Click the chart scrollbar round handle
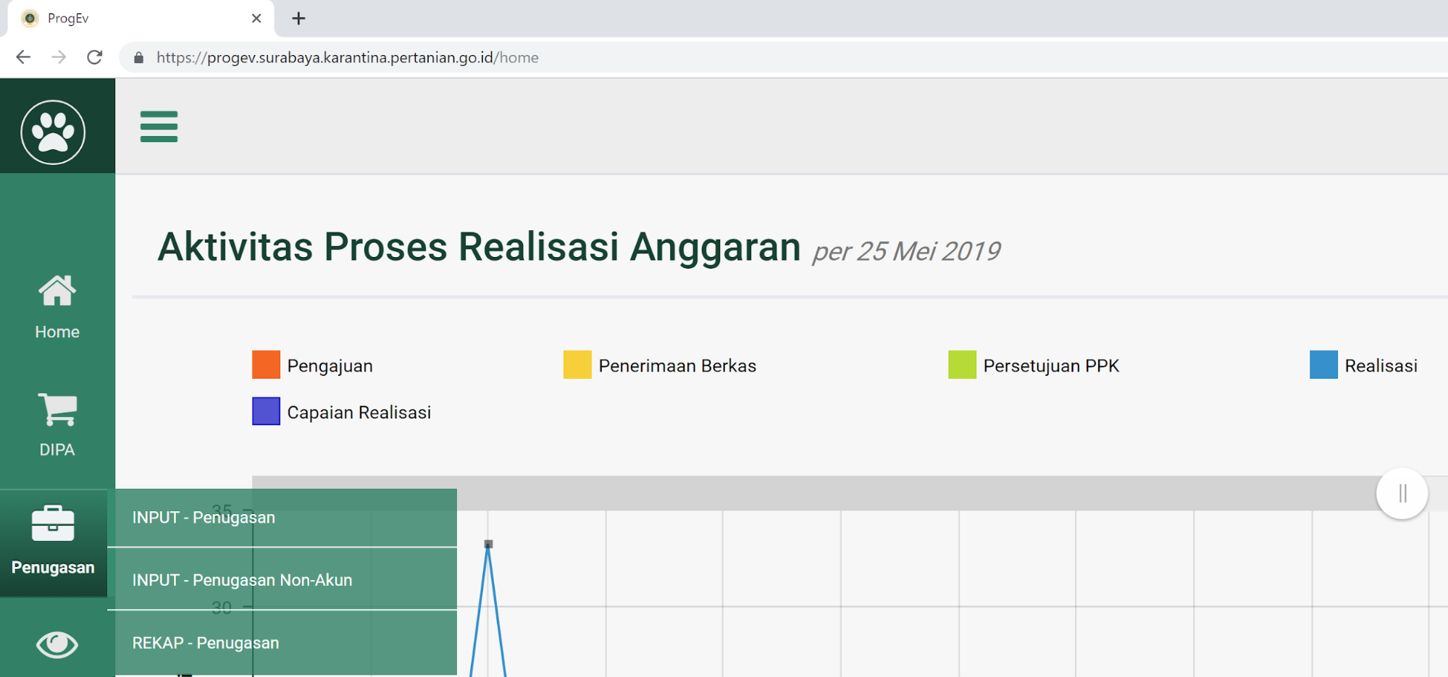 pos(1402,494)
